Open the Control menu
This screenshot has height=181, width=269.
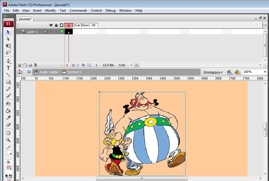(x=96, y=11)
